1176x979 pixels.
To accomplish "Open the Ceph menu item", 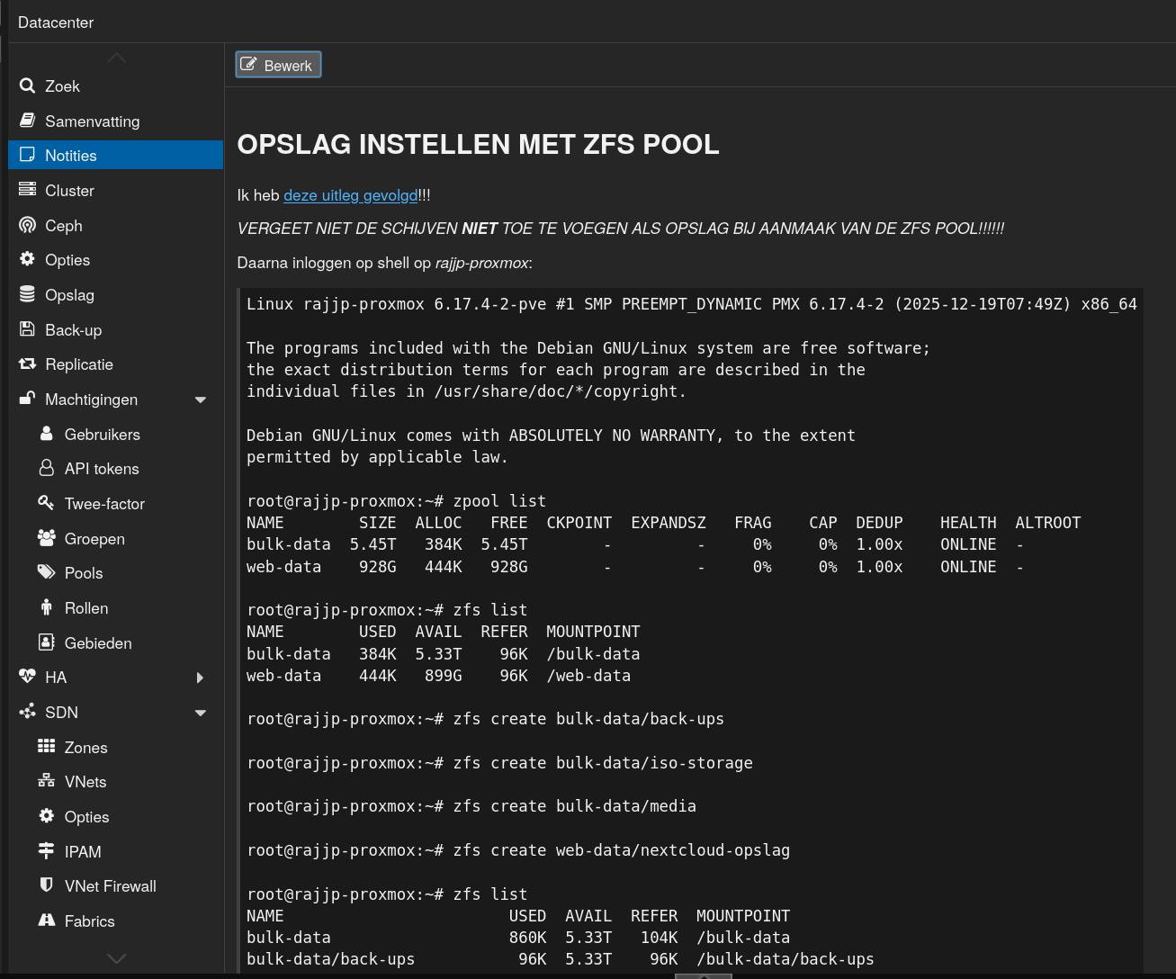I will point(115,225).
